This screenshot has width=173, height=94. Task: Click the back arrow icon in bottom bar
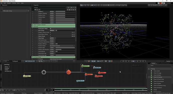pos(11,90)
